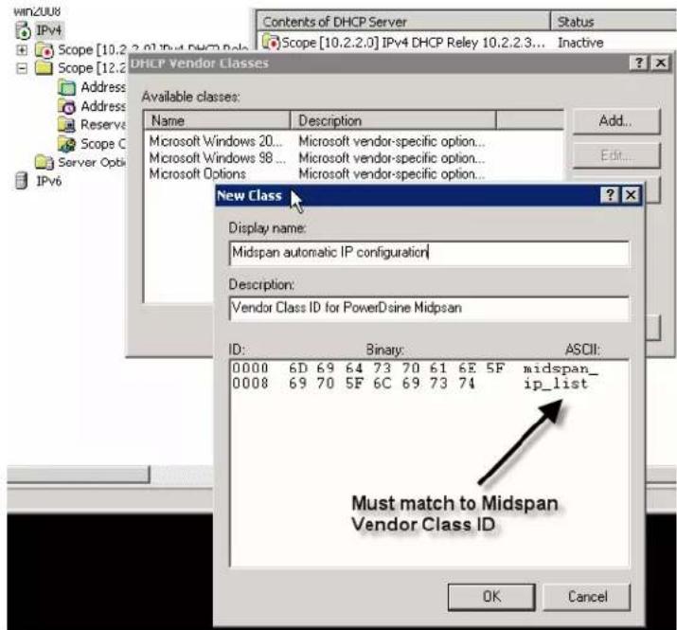The image size is (677, 630).
Task: Click the IPv6 server icon in tree
Action: [x=21, y=181]
